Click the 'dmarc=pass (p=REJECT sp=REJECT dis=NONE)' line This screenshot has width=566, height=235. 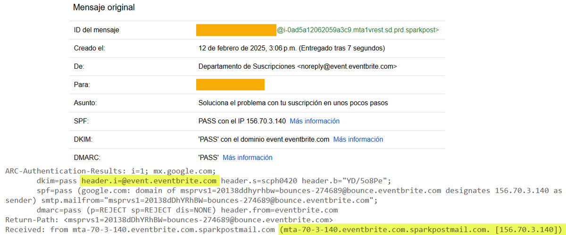187,210
